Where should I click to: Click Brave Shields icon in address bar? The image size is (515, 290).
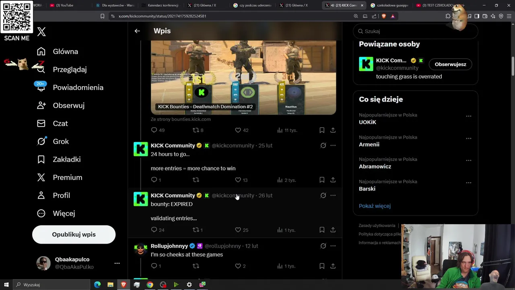click(384, 16)
